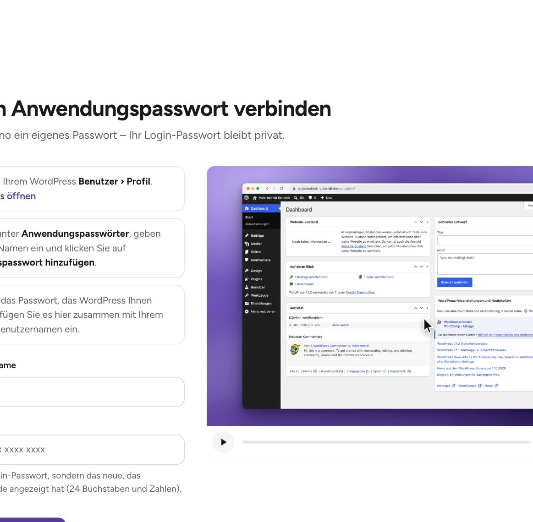
Task: Move the Website-Zustand panel down
Action: (422, 222)
